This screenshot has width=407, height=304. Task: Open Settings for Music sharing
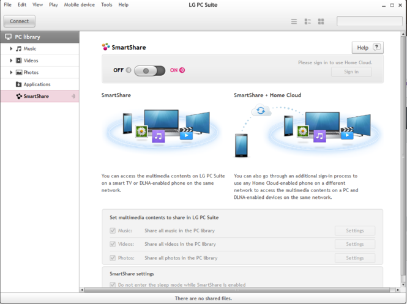pyautogui.click(x=355, y=231)
